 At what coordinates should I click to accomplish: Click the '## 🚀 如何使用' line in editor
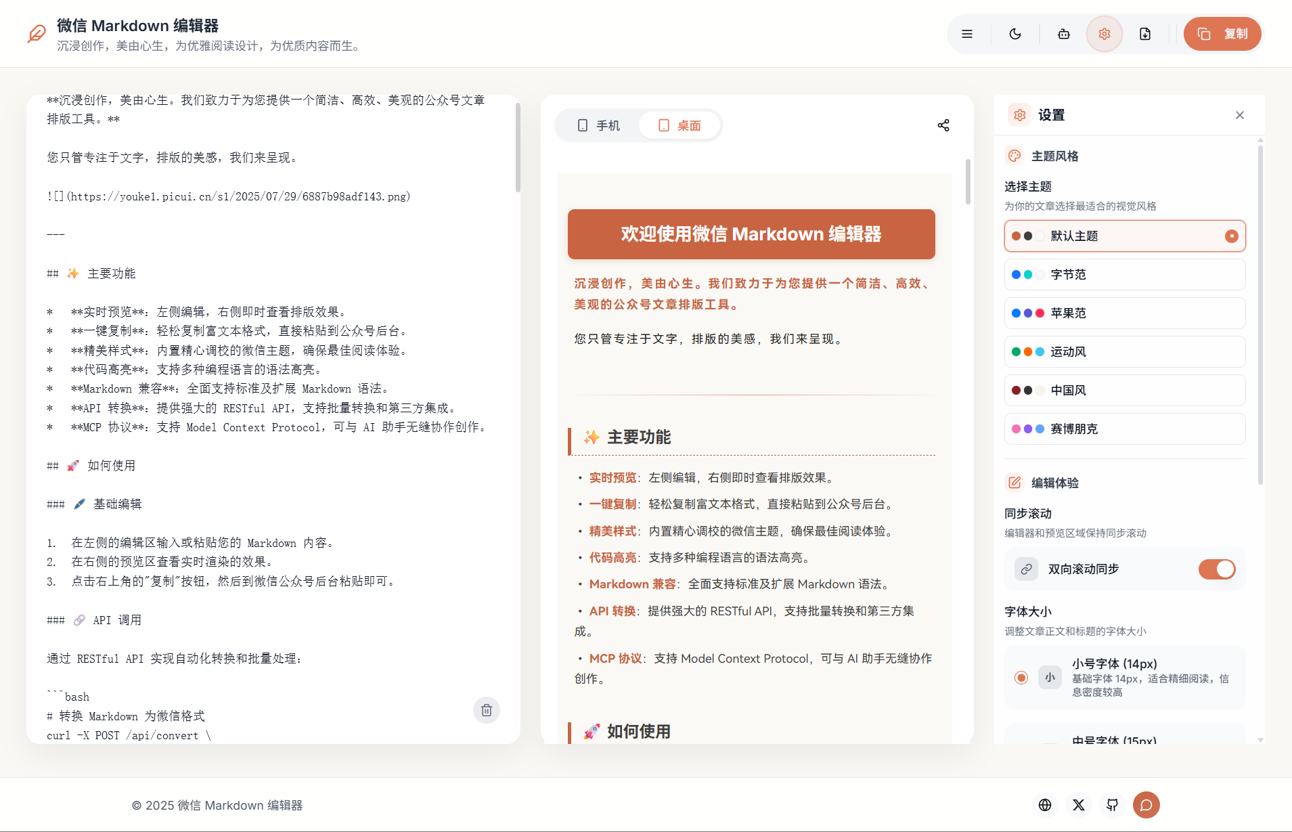pyautogui.click(x=91, y=466)
